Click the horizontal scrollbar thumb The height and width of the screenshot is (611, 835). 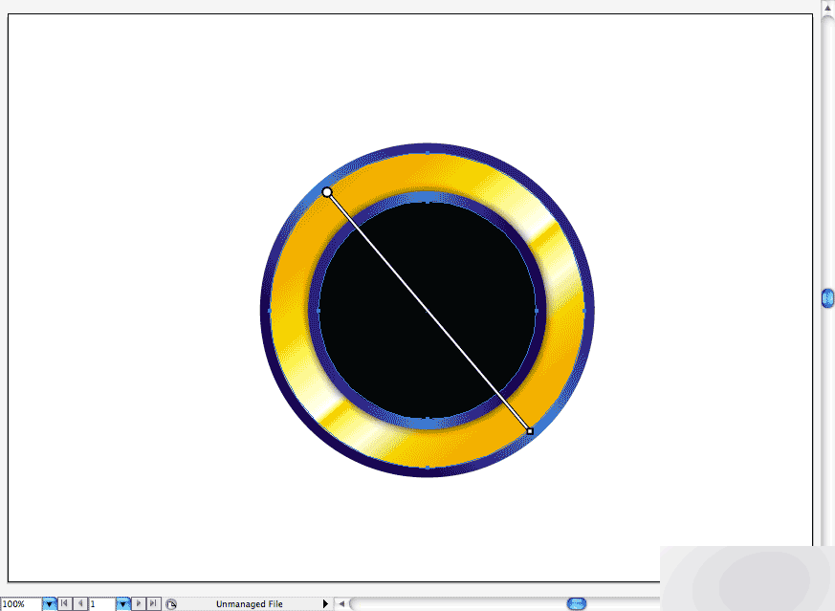[x=576, y=603]
